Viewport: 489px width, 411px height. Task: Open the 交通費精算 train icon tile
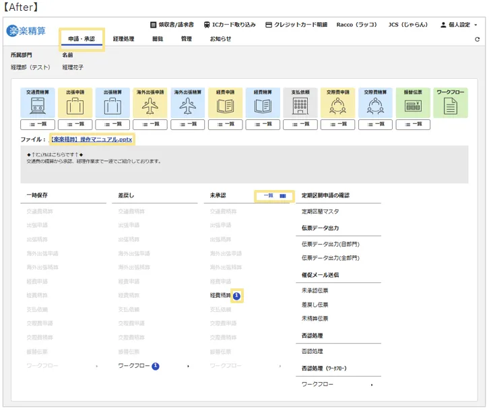[38, 103]
